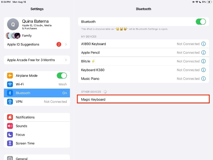The height and width of the screenshot is (160, 213).
Task: Tap the Do Not Disturb moon status icon
Action: point(200,2)
